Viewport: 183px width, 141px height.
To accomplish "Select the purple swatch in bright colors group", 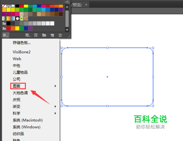I will [30, 28].
